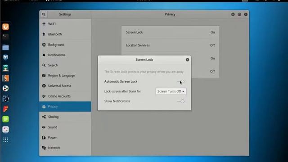The image size is (288, 162).
Task: Maximize the Settings window
Action: 239,14
